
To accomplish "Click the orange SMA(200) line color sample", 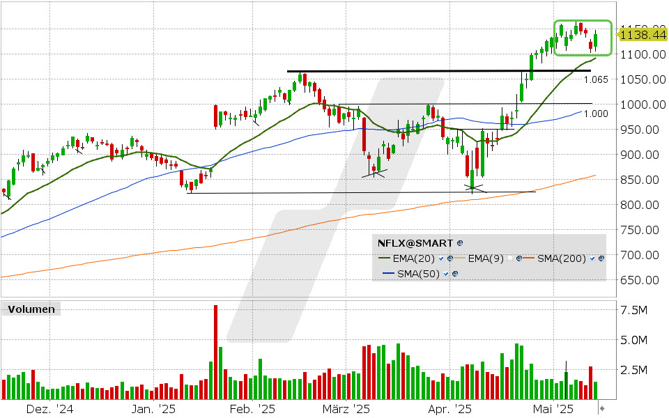I will 529,258.
